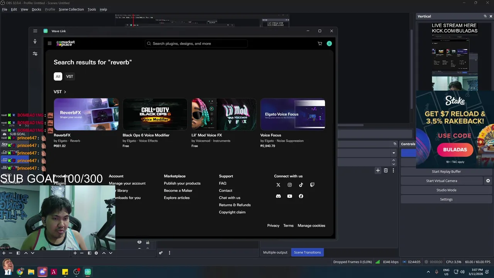The height and width of the screenshot is (278, 494).
Task: Open Wave Link main hamburger menu in title bar
Action: (35, 31)
